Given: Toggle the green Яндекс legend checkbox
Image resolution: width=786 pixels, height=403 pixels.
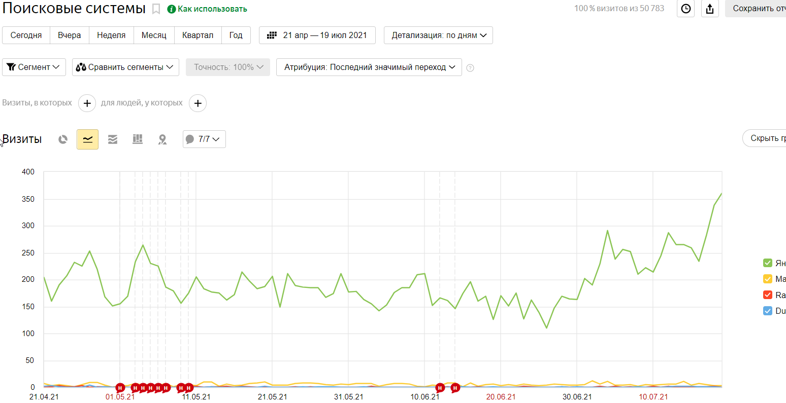Looking at the screenshot, I should [x=768, y=263].
